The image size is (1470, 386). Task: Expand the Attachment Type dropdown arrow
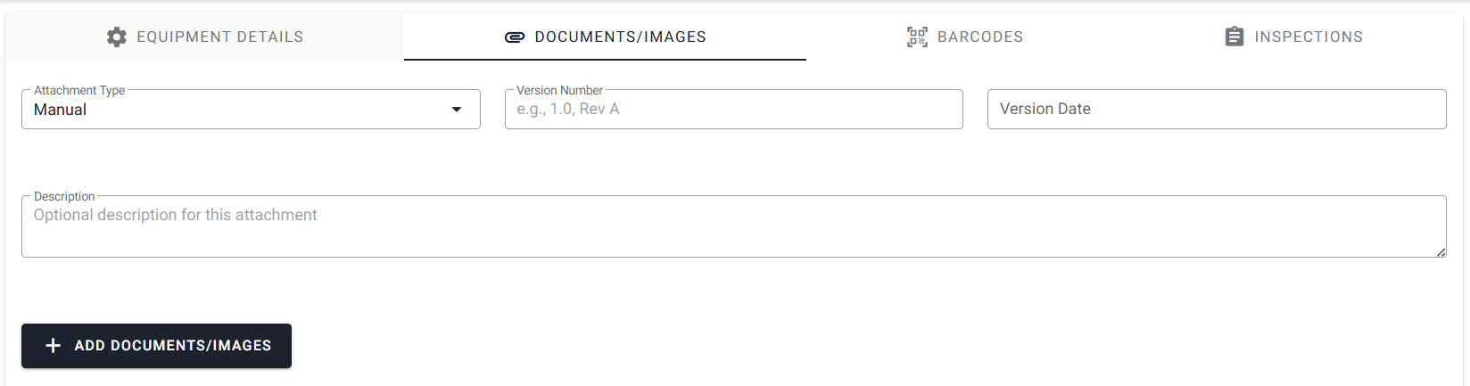tap(457, 110)
